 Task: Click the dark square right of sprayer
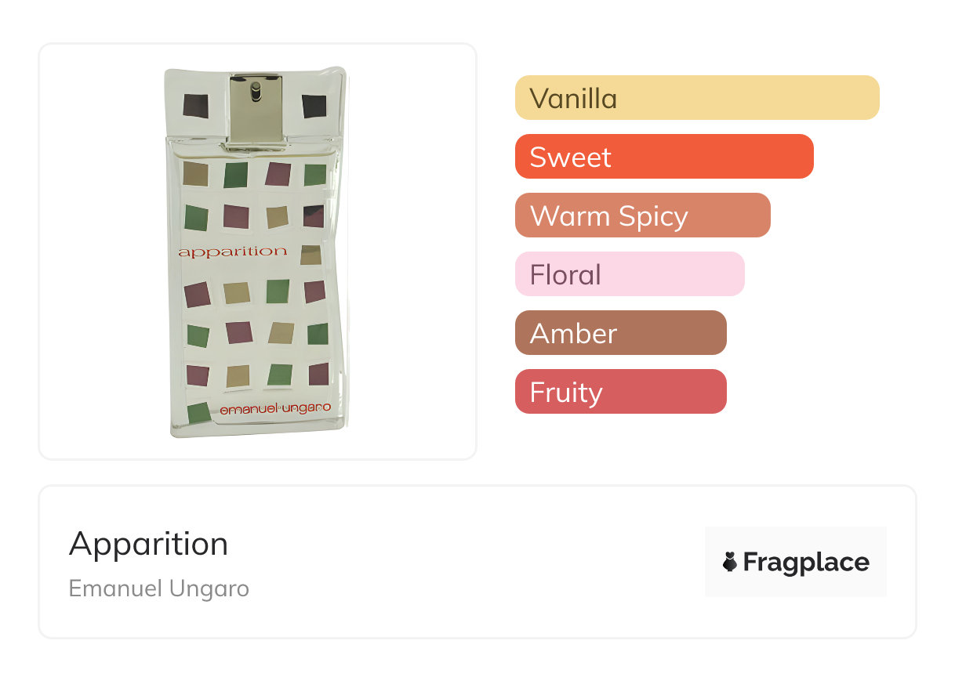314,106
